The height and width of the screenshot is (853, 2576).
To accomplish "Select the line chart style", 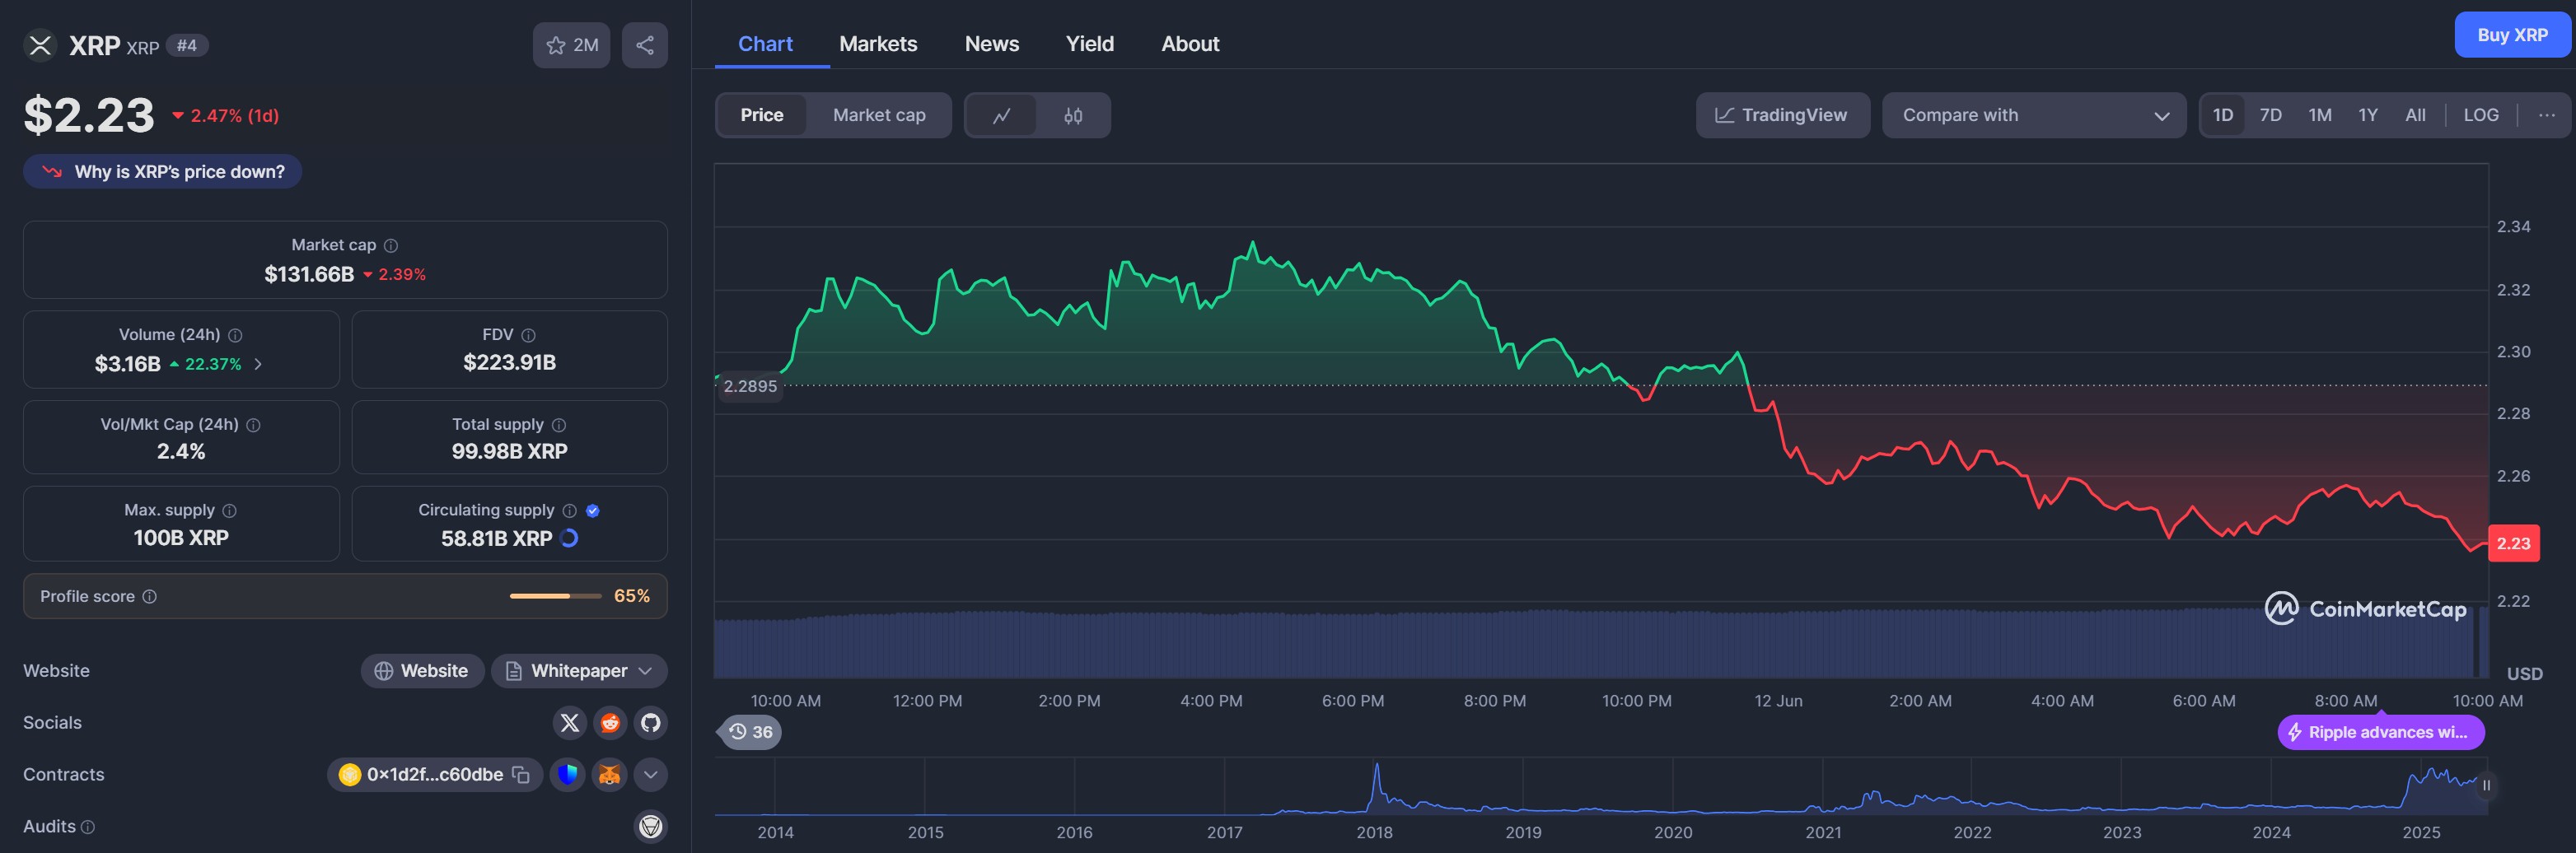I will pyautogui.click(x=1001, y=115).
